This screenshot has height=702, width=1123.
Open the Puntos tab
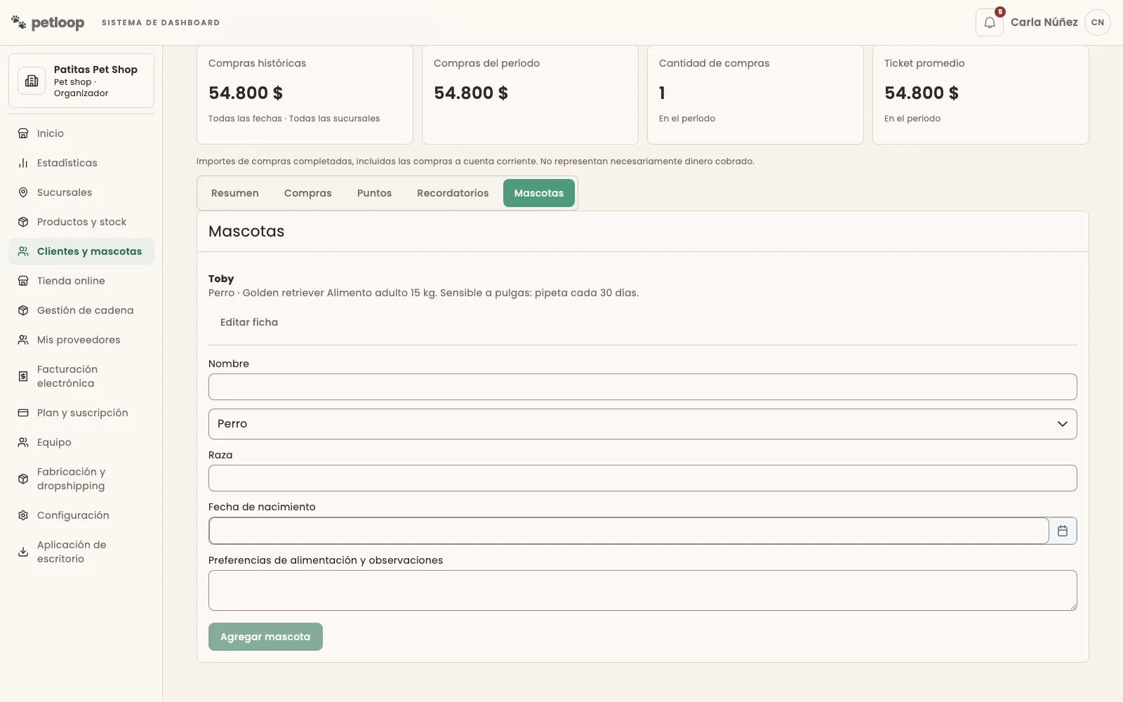pyautogui.click(x=374, y=193)
